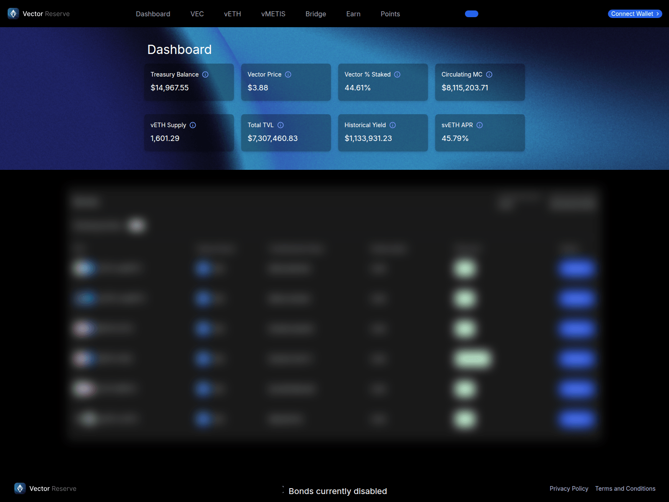
Task: Click the $7,307,460.83 total TVL value
Action: click(273, 138)
